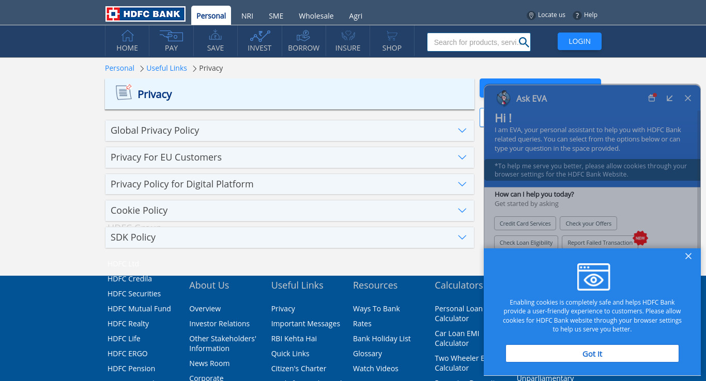Choose Report Failed Transaction in EVA chat
Image resolution: width=706 pixels, height=381 pixels.
(x=600, y=243)
